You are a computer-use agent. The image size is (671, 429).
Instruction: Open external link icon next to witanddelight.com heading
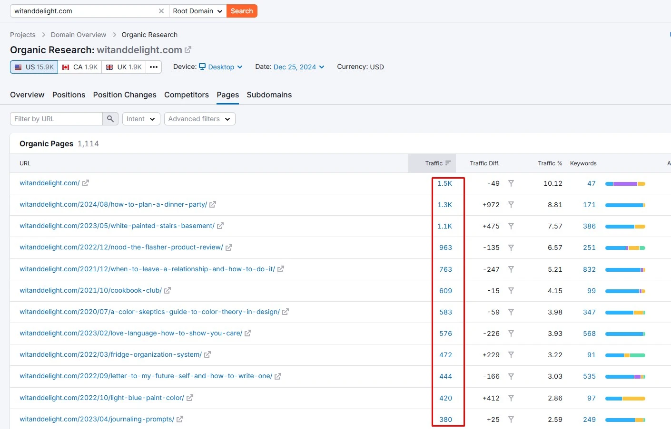point(188,49)
